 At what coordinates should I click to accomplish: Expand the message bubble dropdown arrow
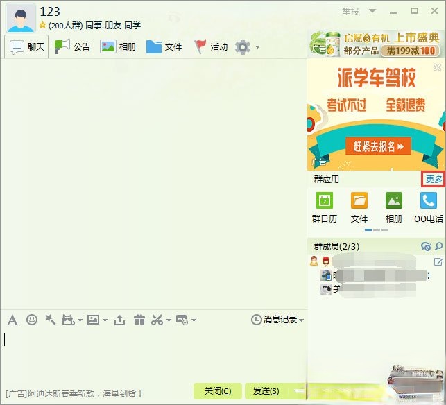click(194, 320)
